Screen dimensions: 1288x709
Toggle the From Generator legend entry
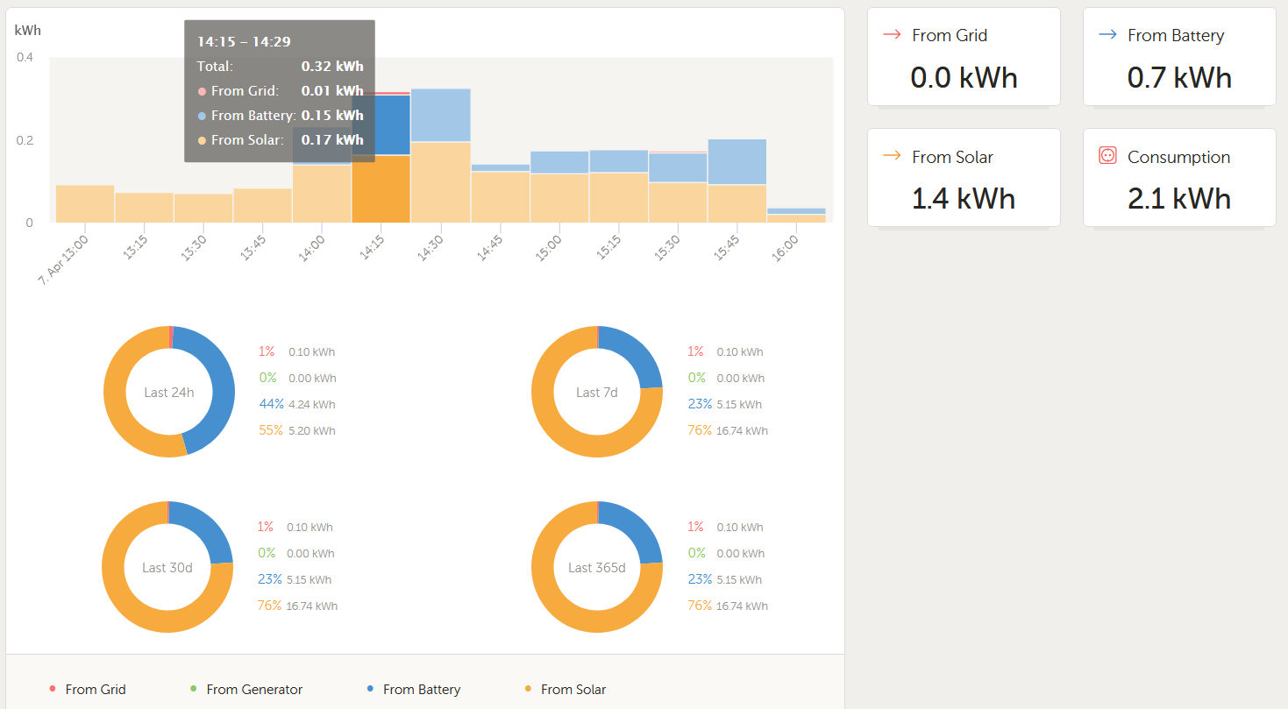[x=246, y=689]
